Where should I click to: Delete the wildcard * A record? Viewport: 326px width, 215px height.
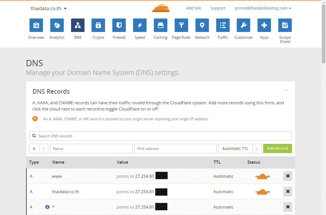point(288,207)
